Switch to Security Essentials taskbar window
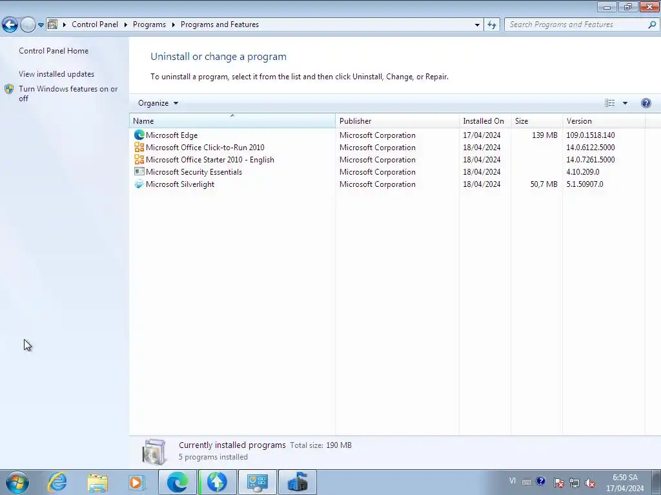The image size is (661, 495). (297, 482)
